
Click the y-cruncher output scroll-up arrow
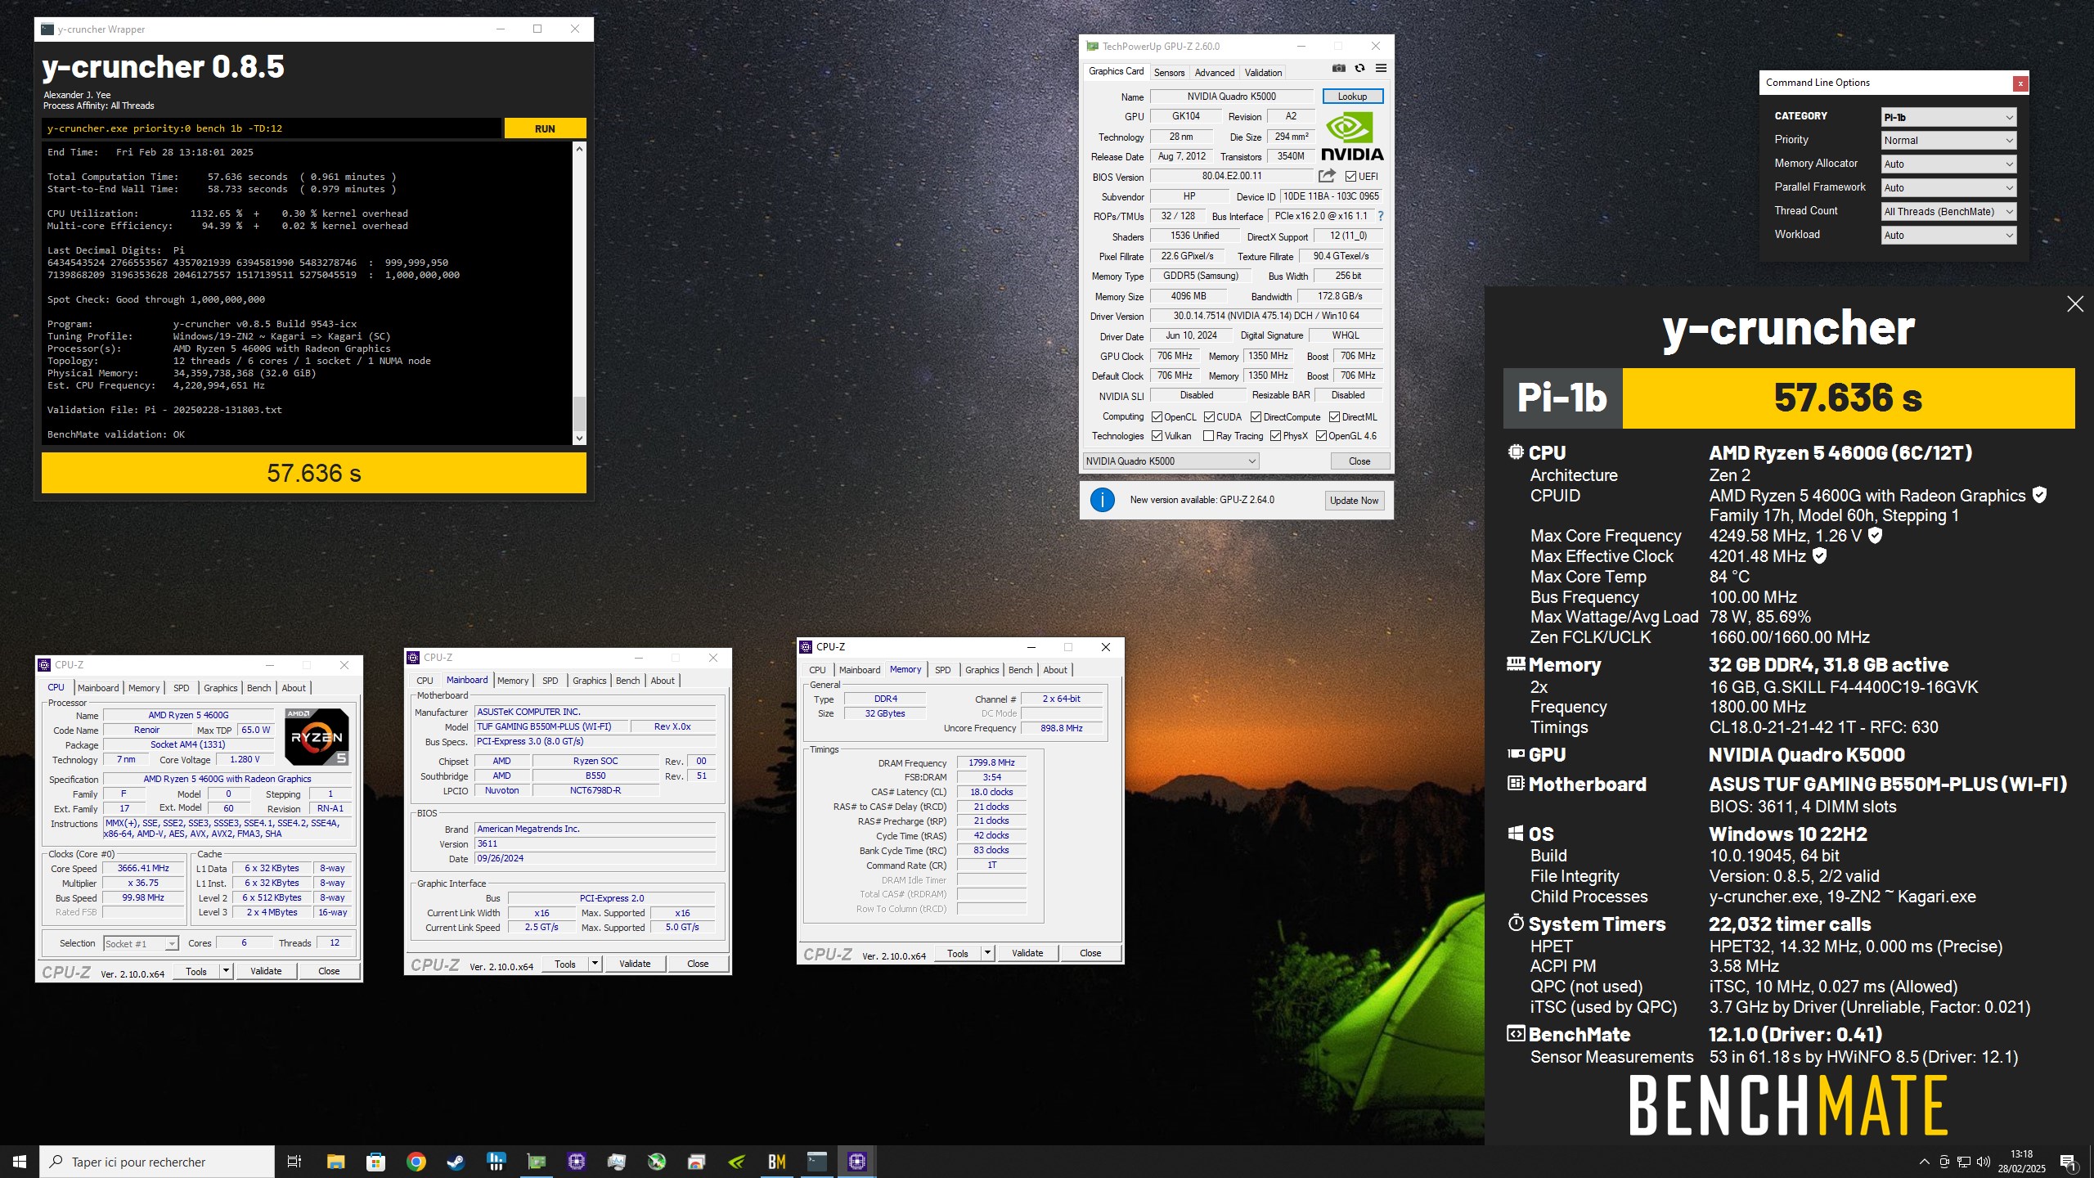point(580,149)
